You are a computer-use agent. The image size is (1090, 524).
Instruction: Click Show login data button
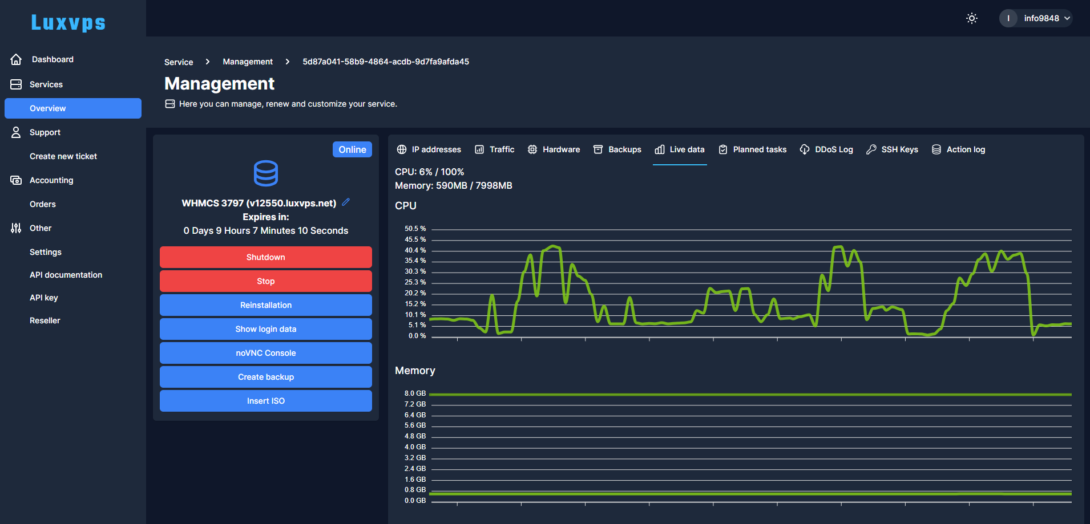coord(266,329)
